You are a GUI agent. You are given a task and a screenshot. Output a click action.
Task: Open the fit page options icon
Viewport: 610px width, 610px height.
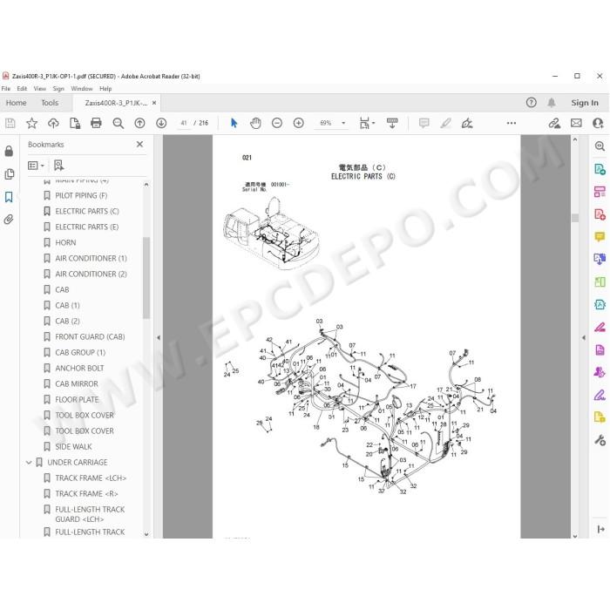point(367,124)
